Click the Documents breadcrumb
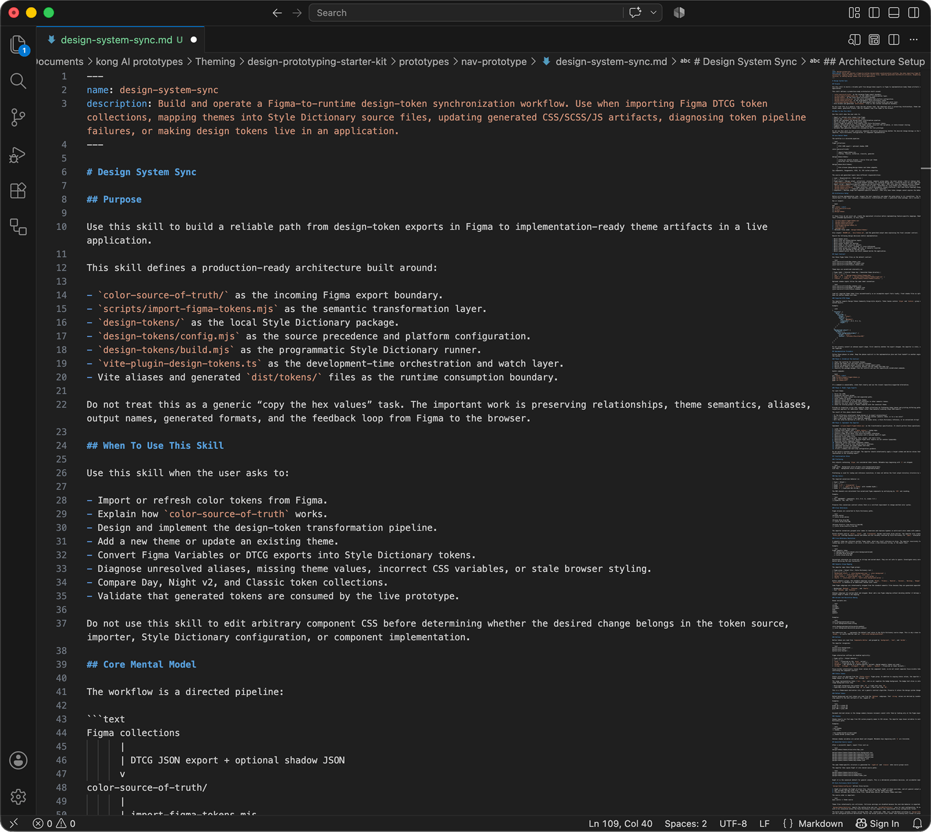The width and height of the screenshot is (931, 832). point(60,62)
